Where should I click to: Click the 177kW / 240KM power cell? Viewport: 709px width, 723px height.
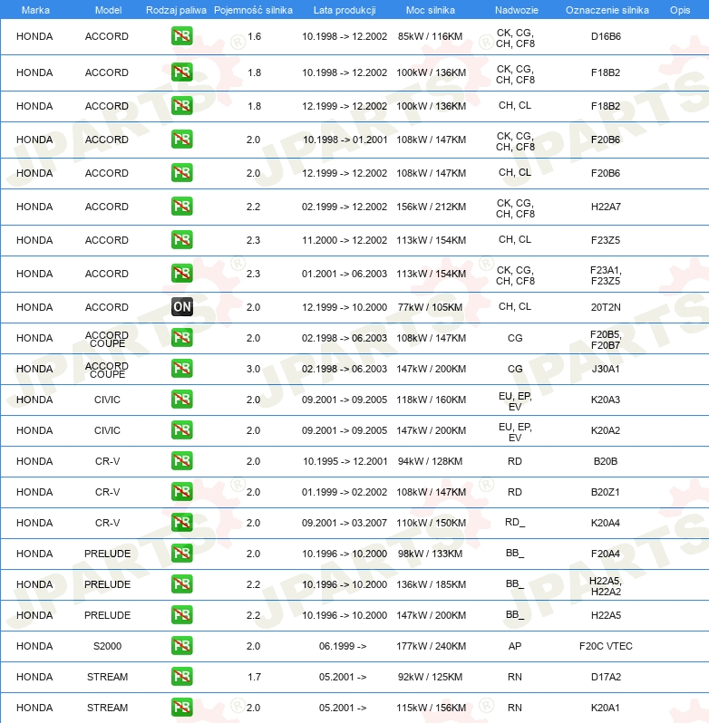(431, 646)
